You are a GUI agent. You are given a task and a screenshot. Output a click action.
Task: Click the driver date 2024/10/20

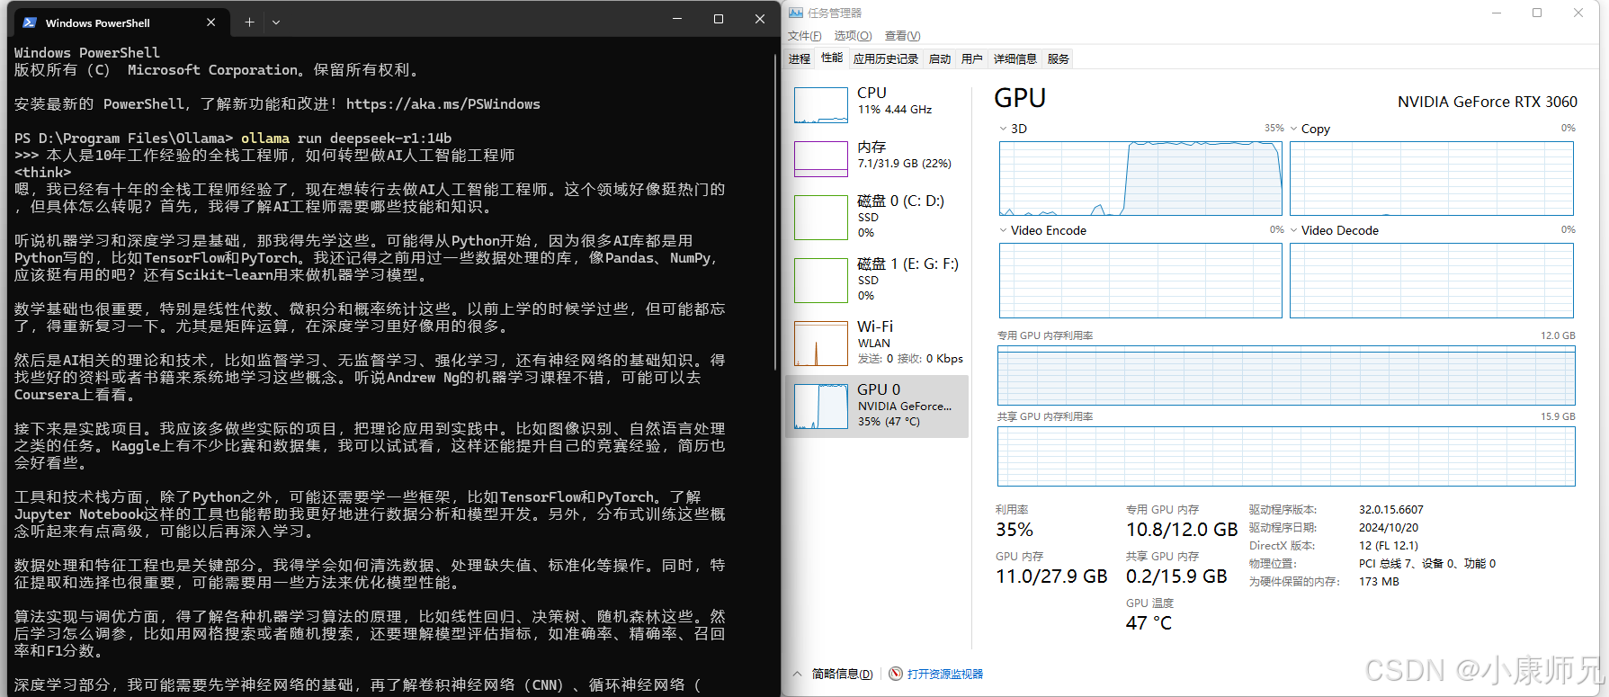[x=1389, y=528]
